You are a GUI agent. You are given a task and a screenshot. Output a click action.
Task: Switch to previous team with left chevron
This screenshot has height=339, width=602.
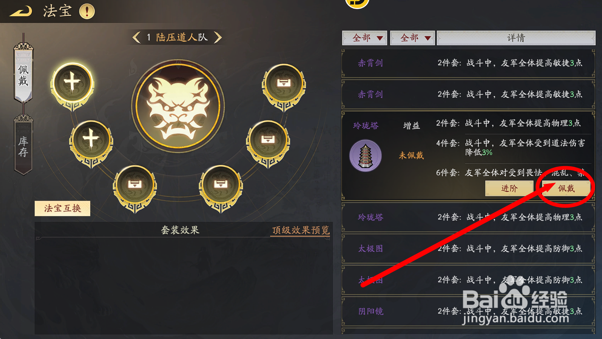pos(137,37)
